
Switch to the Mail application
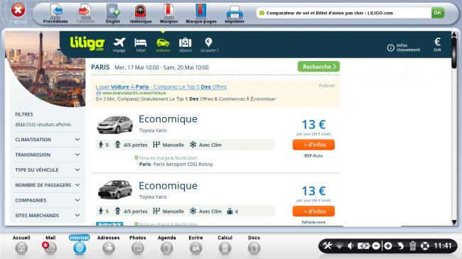coord(50,245)
